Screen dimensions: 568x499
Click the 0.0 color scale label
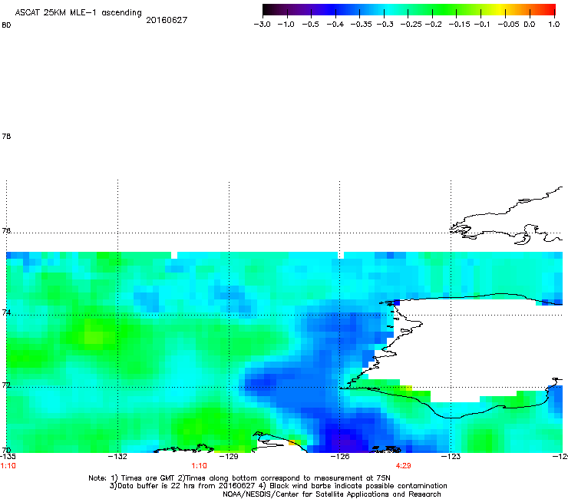(x=530, y=25)
